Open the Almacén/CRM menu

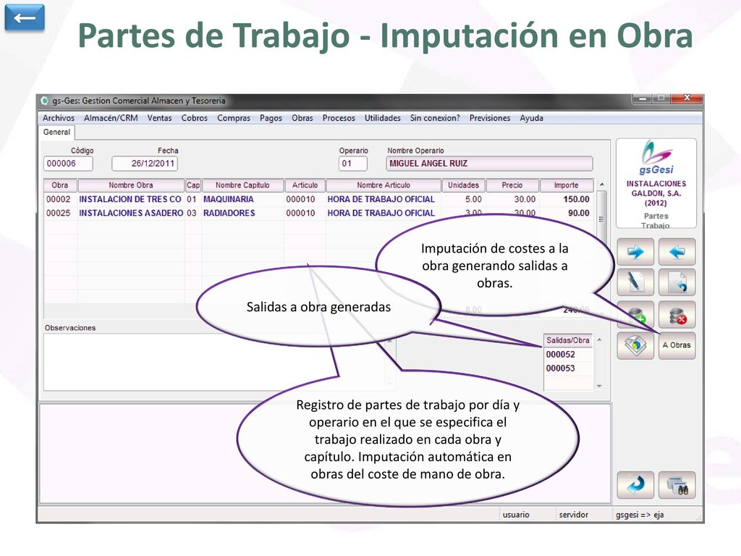coord(111,118)
